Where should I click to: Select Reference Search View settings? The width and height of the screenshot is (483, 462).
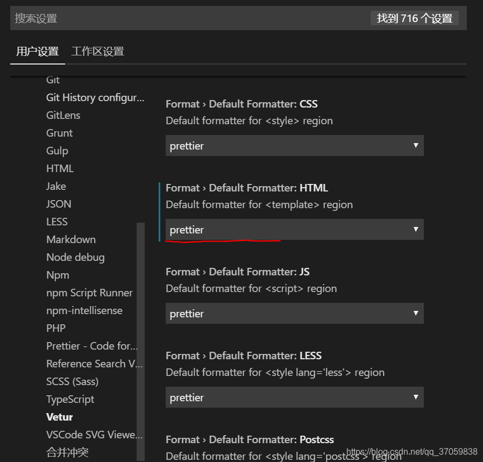[94, 364]
